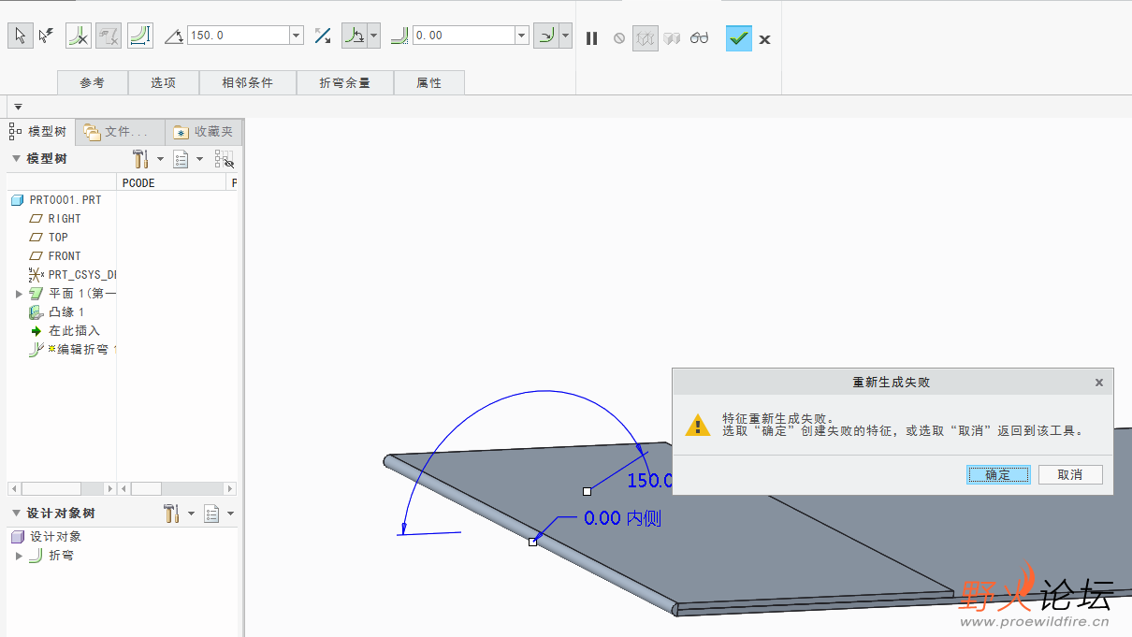Click the drag handle on the bend edge
The width and height of the screenshot is (1132, 637).
(x=532, y=542)
